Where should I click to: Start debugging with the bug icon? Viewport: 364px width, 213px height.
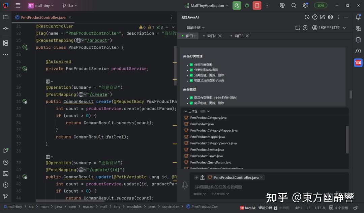[247, 6]
